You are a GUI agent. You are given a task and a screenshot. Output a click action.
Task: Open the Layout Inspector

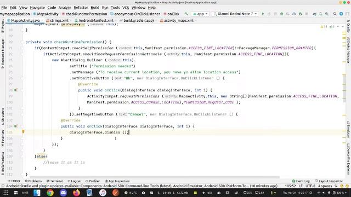329,181
